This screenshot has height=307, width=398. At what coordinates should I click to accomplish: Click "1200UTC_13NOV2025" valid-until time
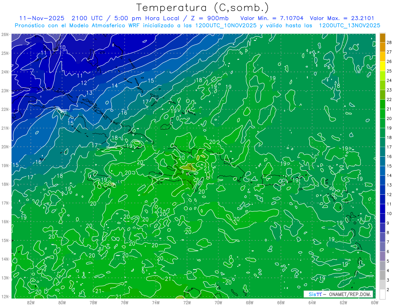click(x=349, y=26)
